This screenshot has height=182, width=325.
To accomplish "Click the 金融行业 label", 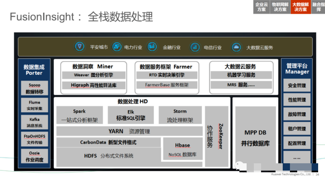I will [x=172, y=47].
